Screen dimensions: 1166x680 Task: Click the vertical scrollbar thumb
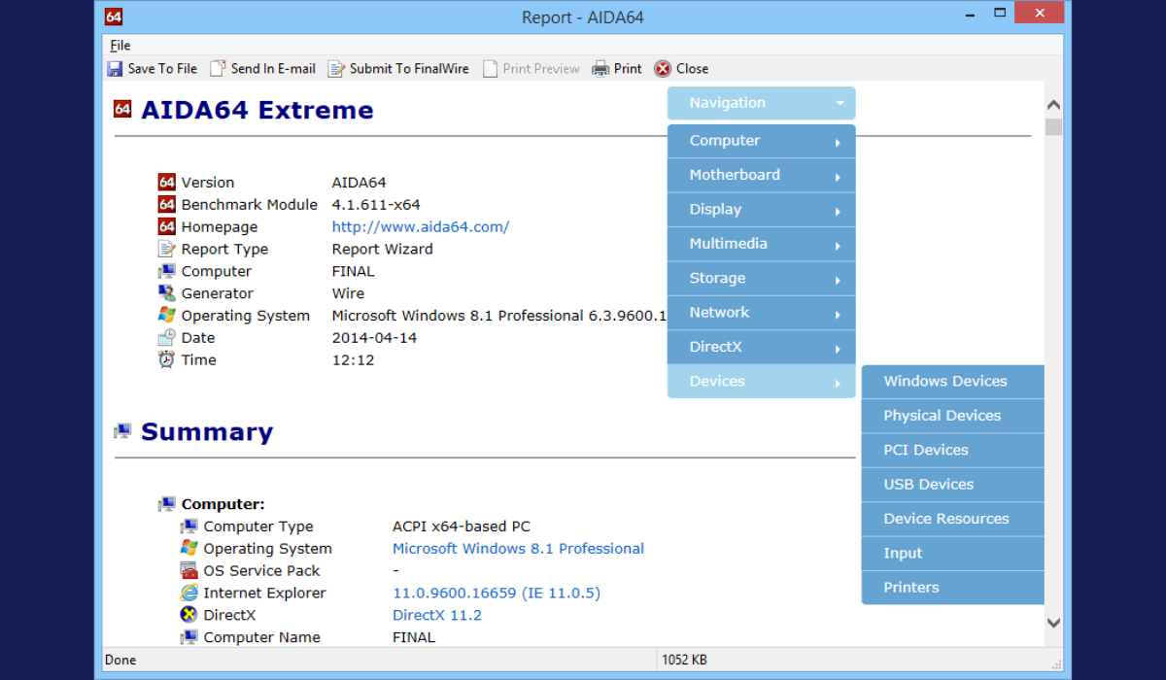pos(1053,127)
